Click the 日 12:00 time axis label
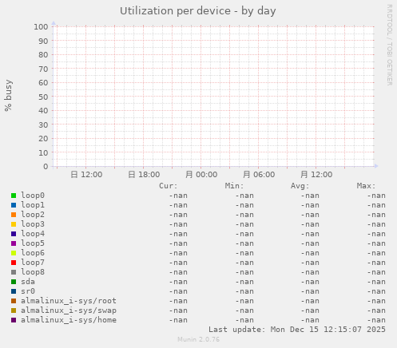 [86, 175]
